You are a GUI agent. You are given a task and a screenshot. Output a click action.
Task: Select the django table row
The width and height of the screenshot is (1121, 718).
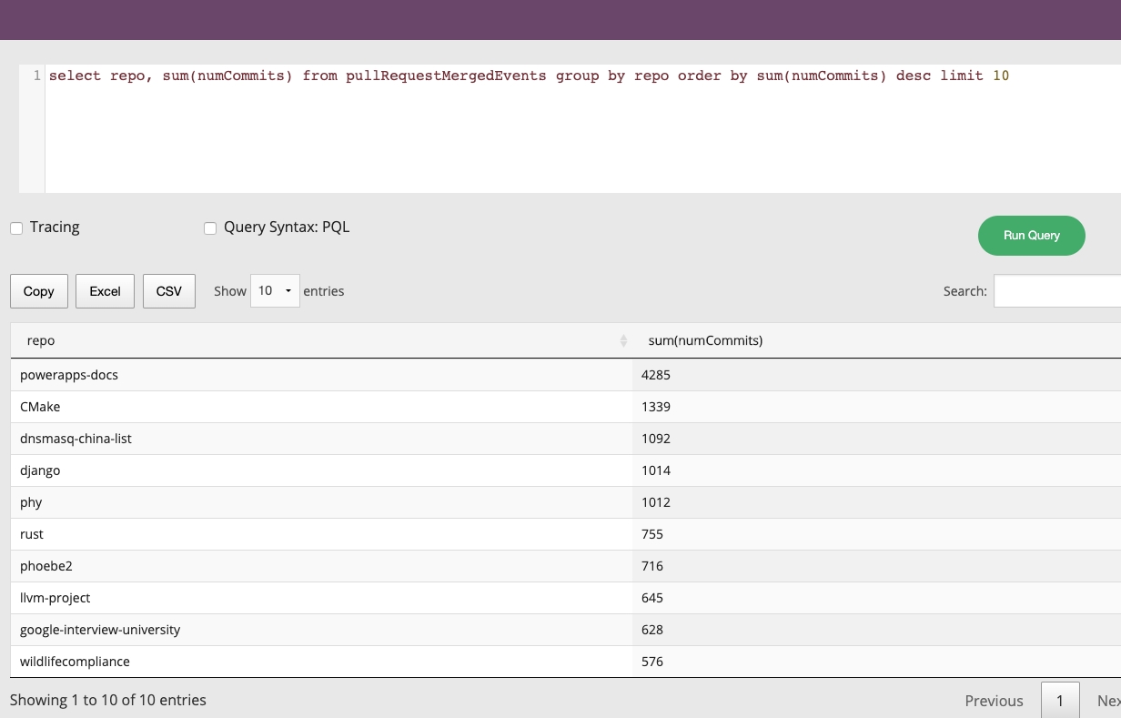tap(40, 470)
